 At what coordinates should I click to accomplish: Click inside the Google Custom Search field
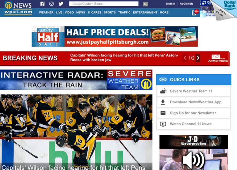(x=104, y=4)
